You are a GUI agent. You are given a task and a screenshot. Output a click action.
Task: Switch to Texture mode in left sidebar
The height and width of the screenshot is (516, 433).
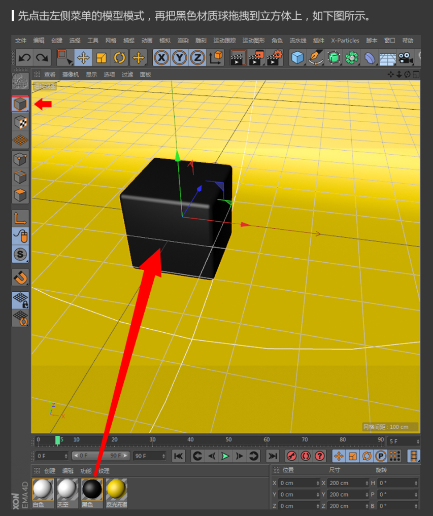coord(20,122)
